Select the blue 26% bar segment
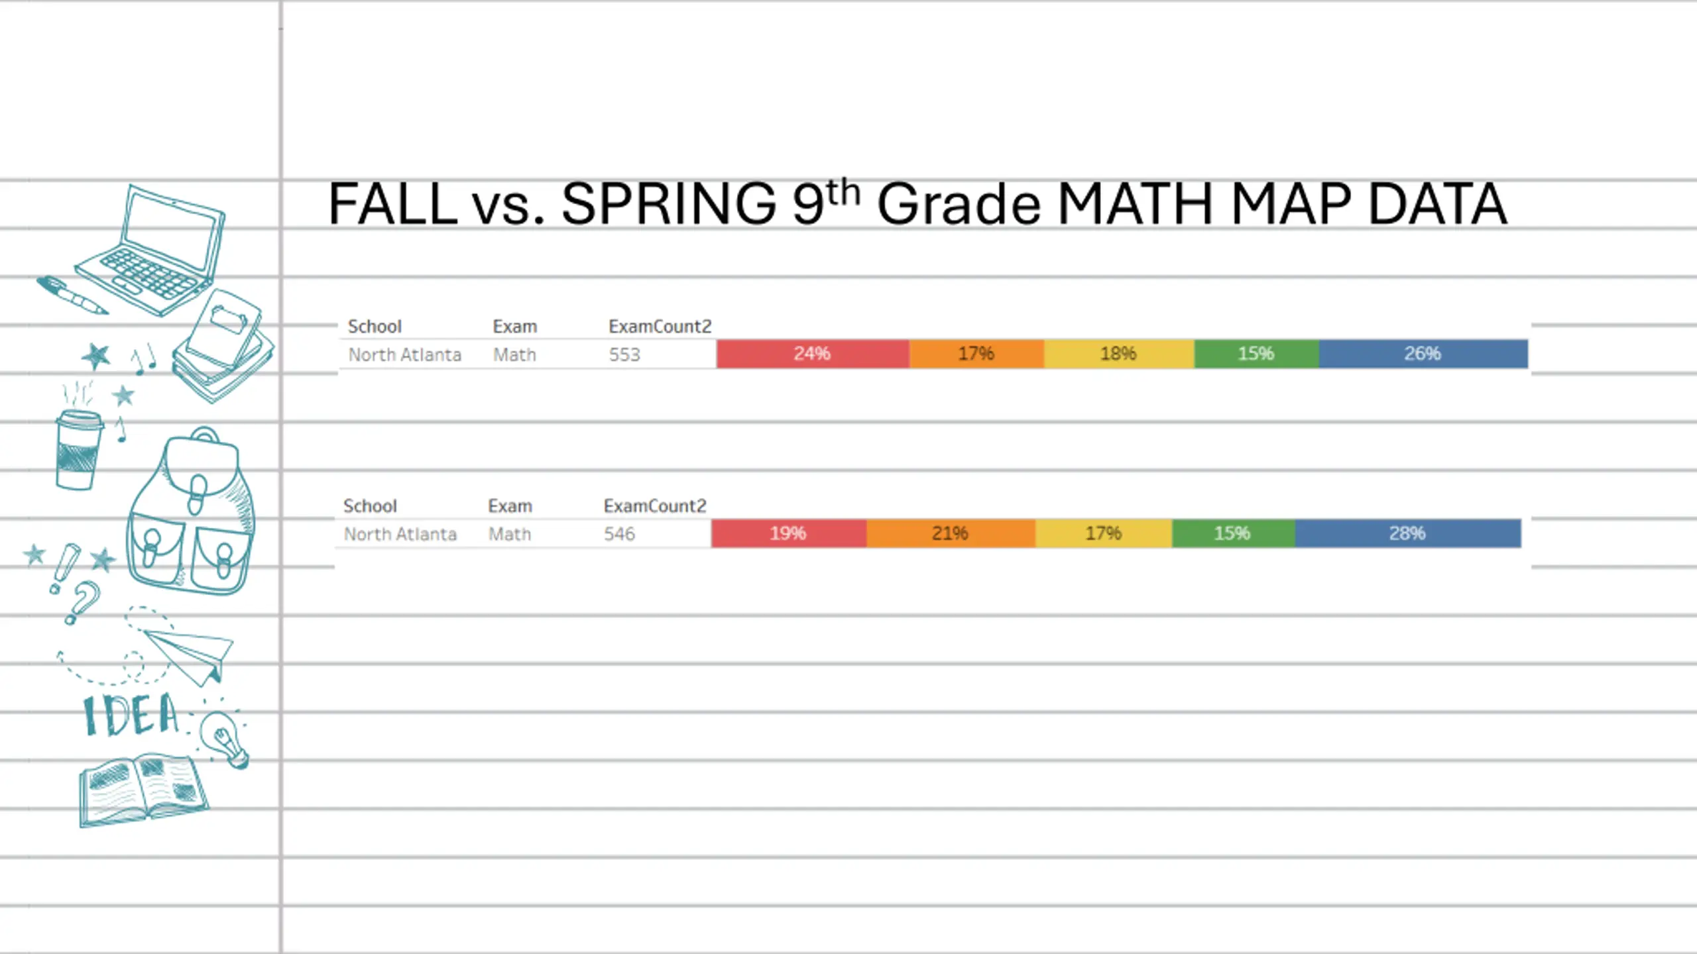This screenshot has width=1697, height=954. click(1423, 354)
